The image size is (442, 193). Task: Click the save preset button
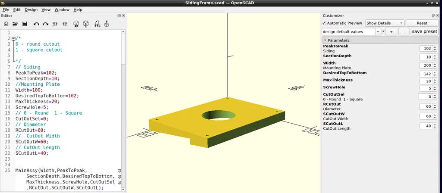425,31
